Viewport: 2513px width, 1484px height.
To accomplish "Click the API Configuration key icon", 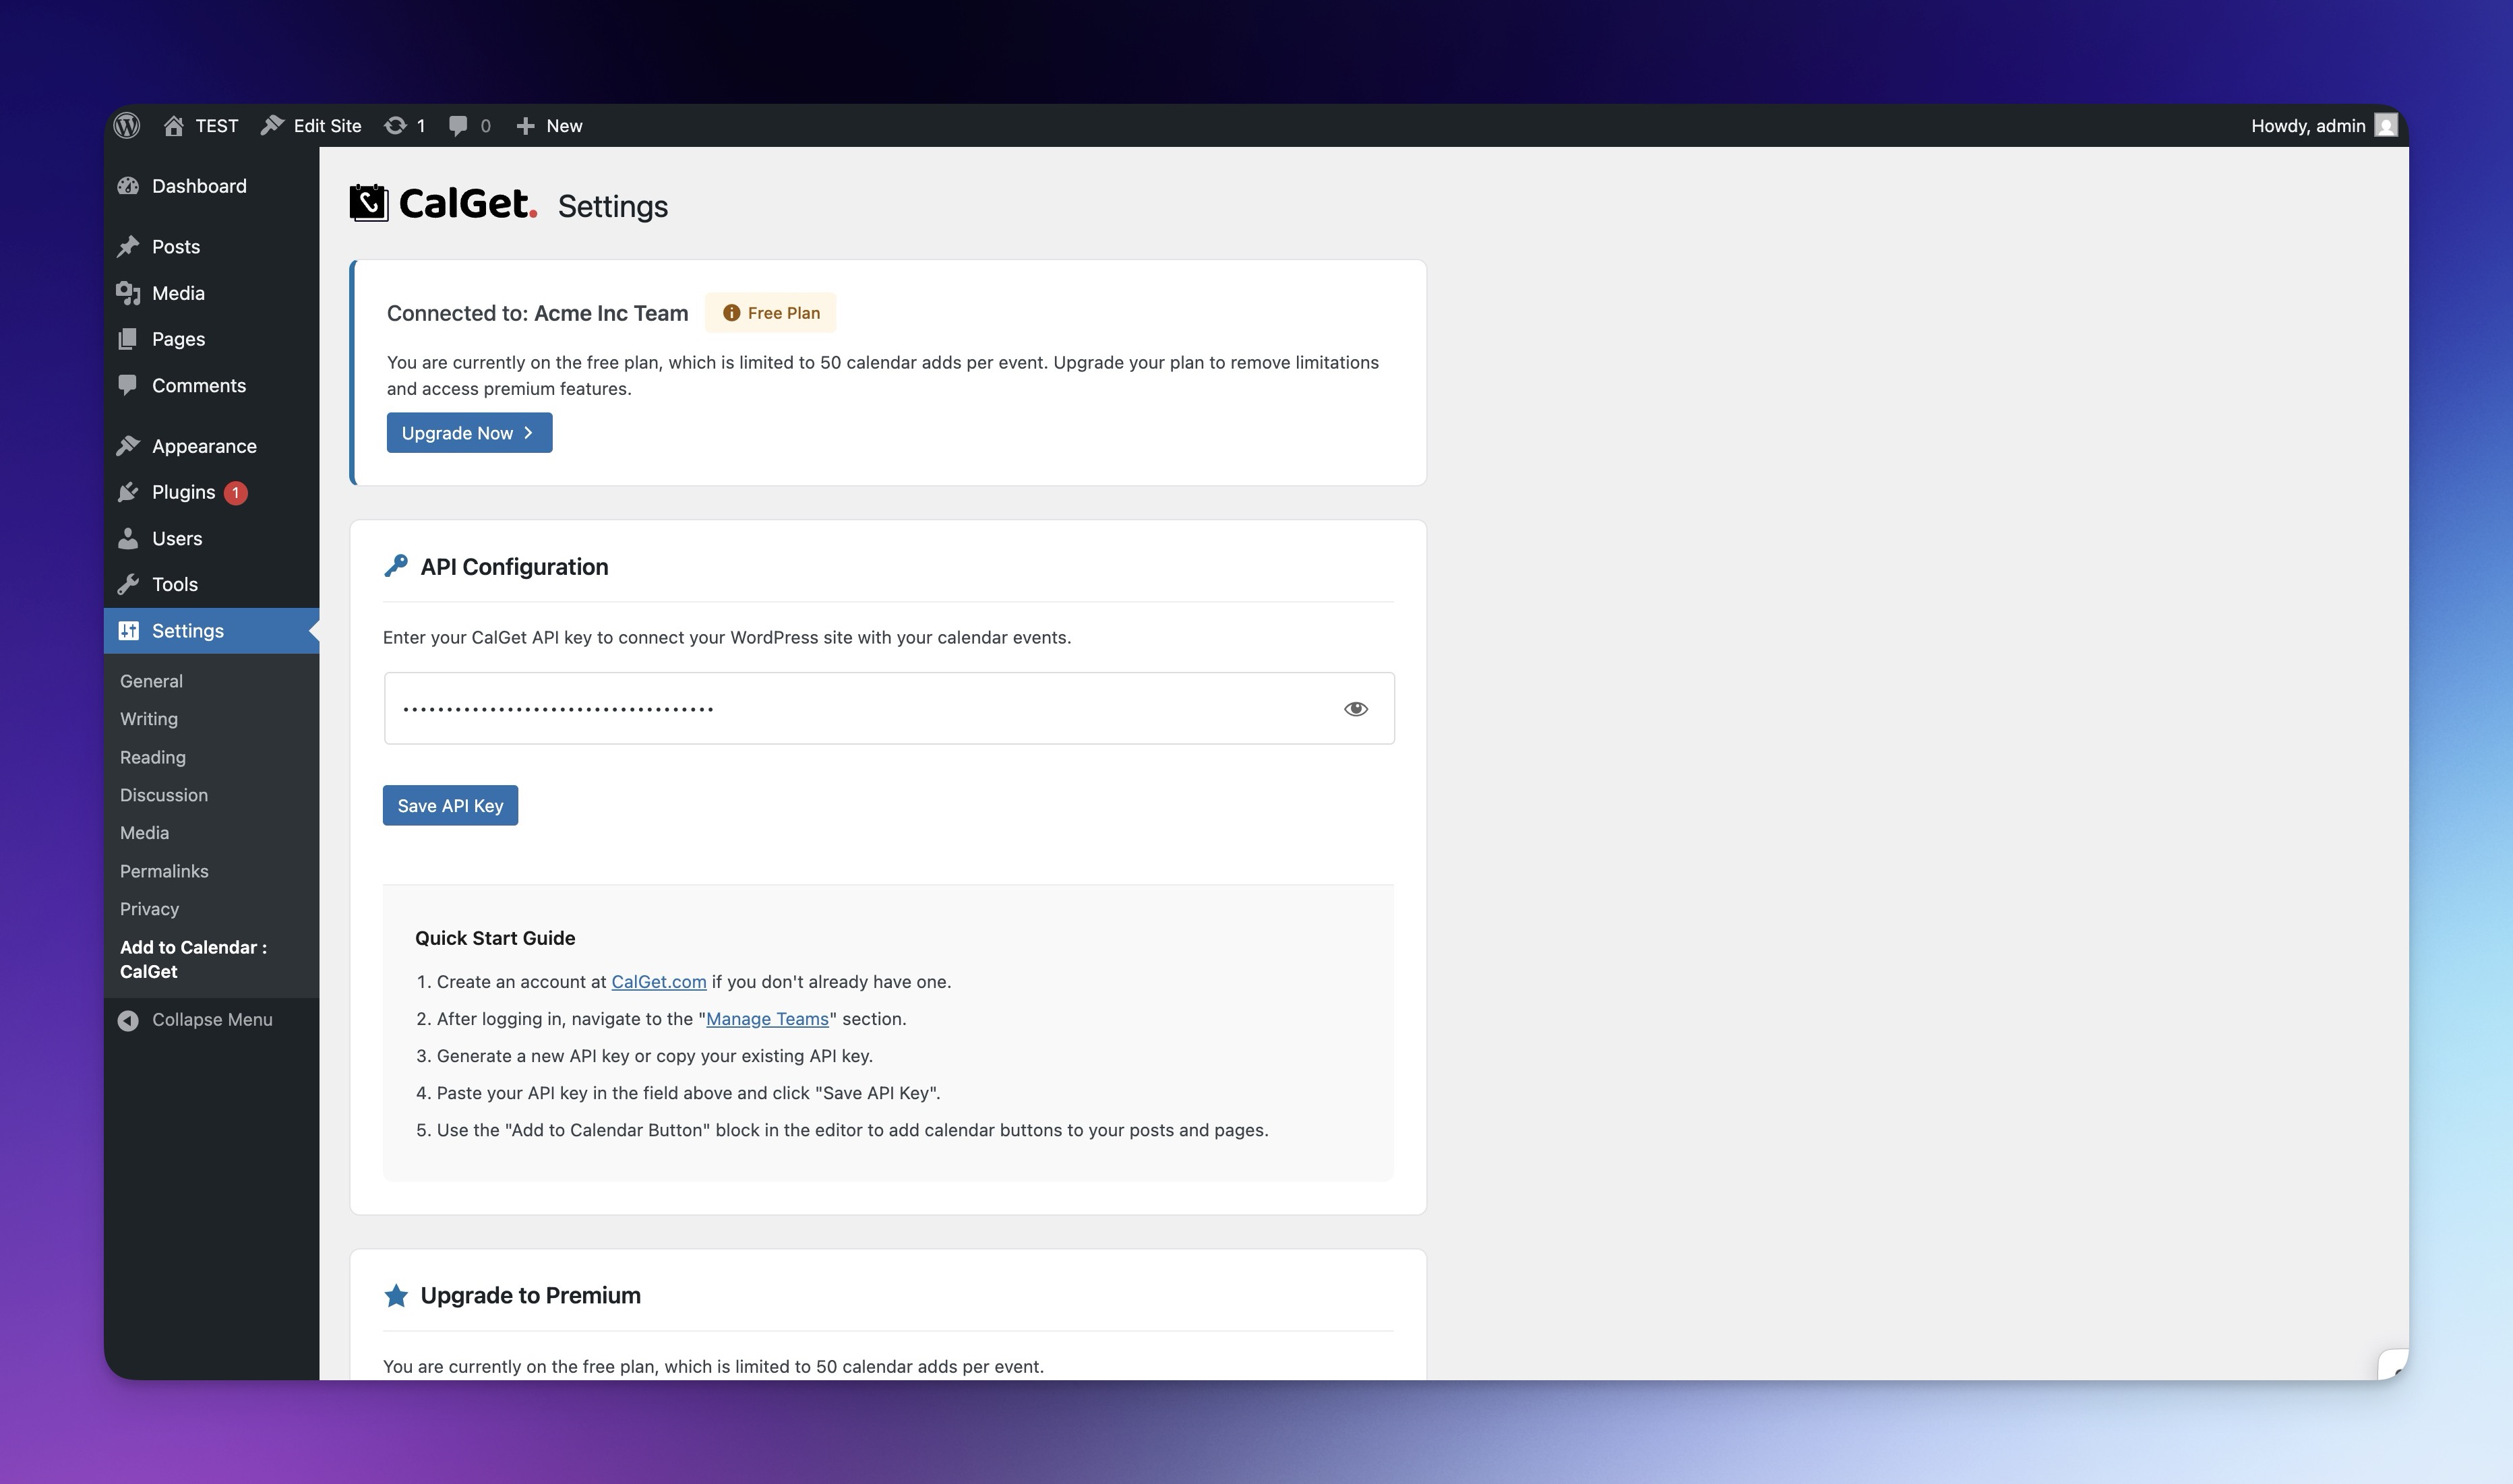I will (396, 566).
